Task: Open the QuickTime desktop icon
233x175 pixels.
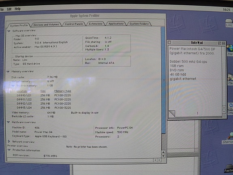Action: point(231,109)
